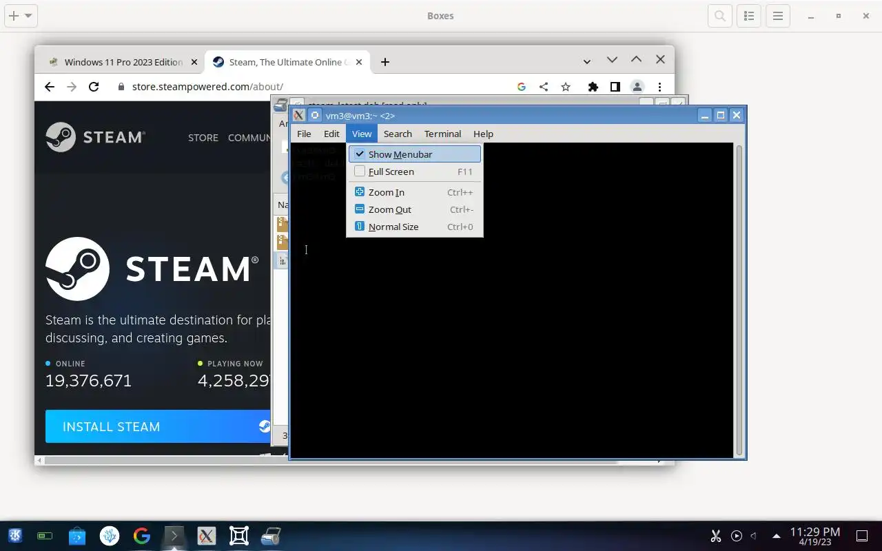Click the 19,376,671 online count
Viewport: 882px width, 551px height.
click(88, 380)
